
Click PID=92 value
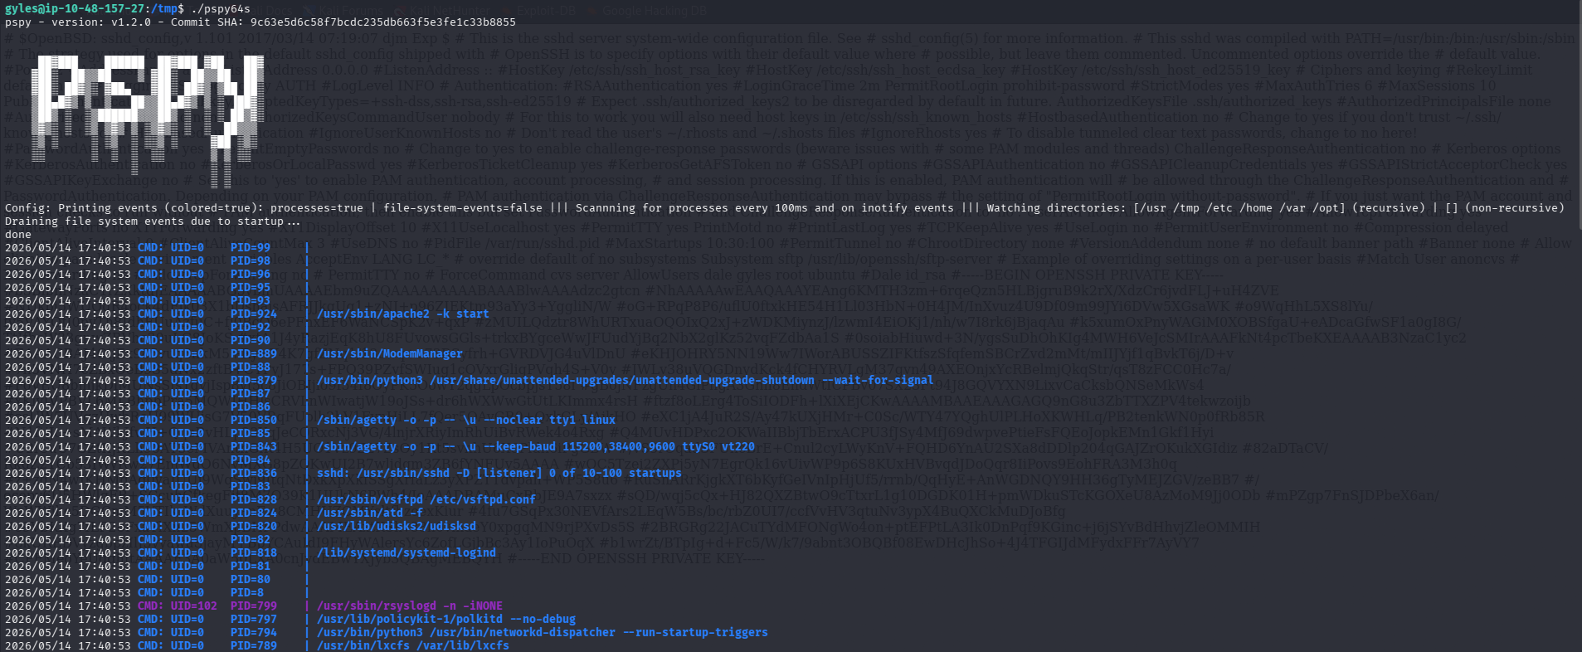(251, 328)
